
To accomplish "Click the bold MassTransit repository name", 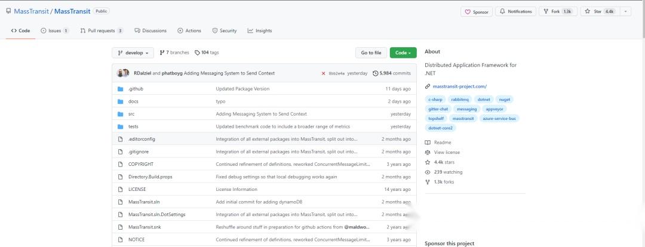I will [x=72, y=11].
